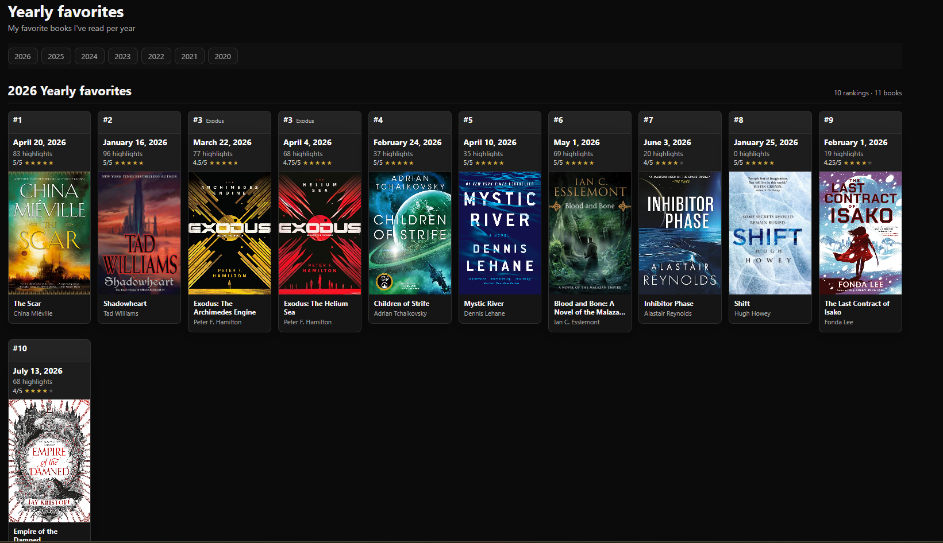Open Exodus: The Helium Sea cover
Screen dimensions: 943x543
pos(320,233)
